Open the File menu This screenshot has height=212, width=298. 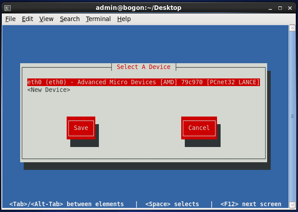(10, 19)
